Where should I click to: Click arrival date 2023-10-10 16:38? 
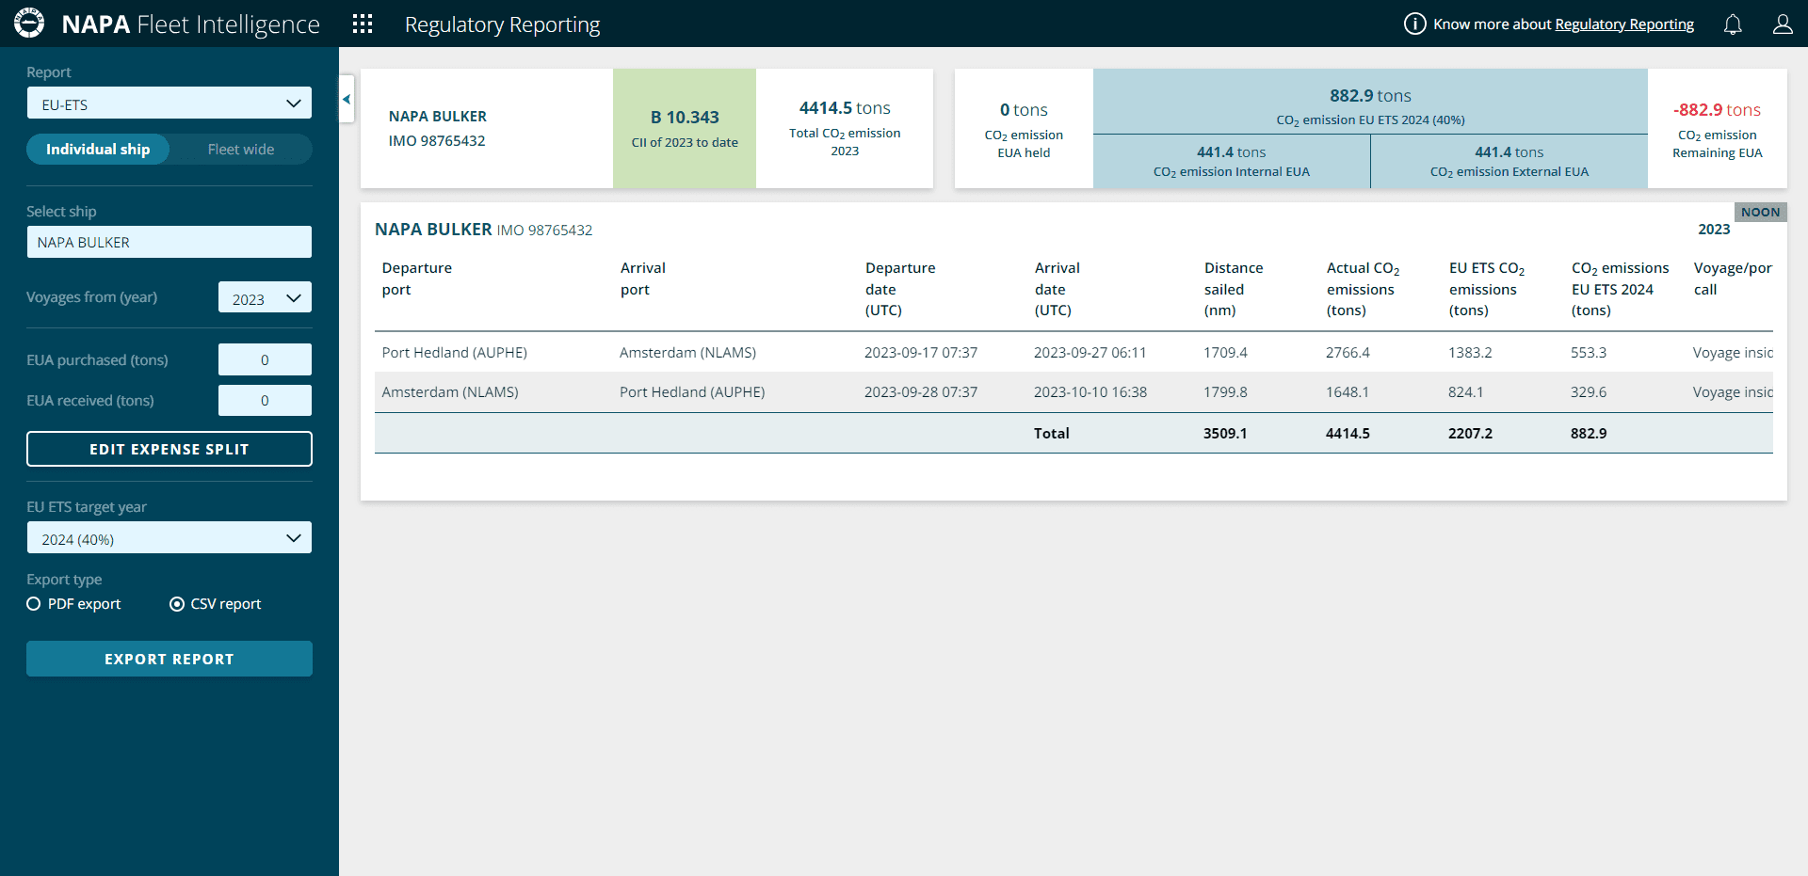(1090, 392)
